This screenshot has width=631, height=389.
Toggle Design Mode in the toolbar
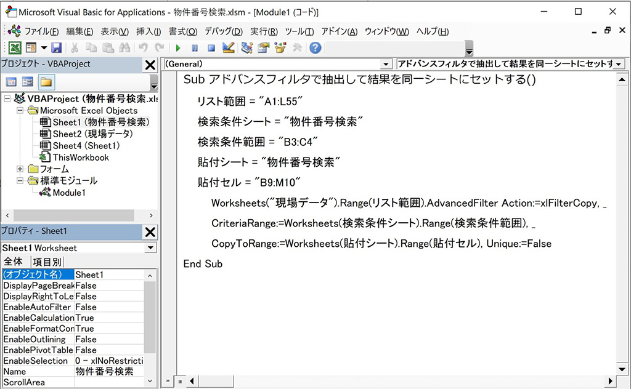228,48
